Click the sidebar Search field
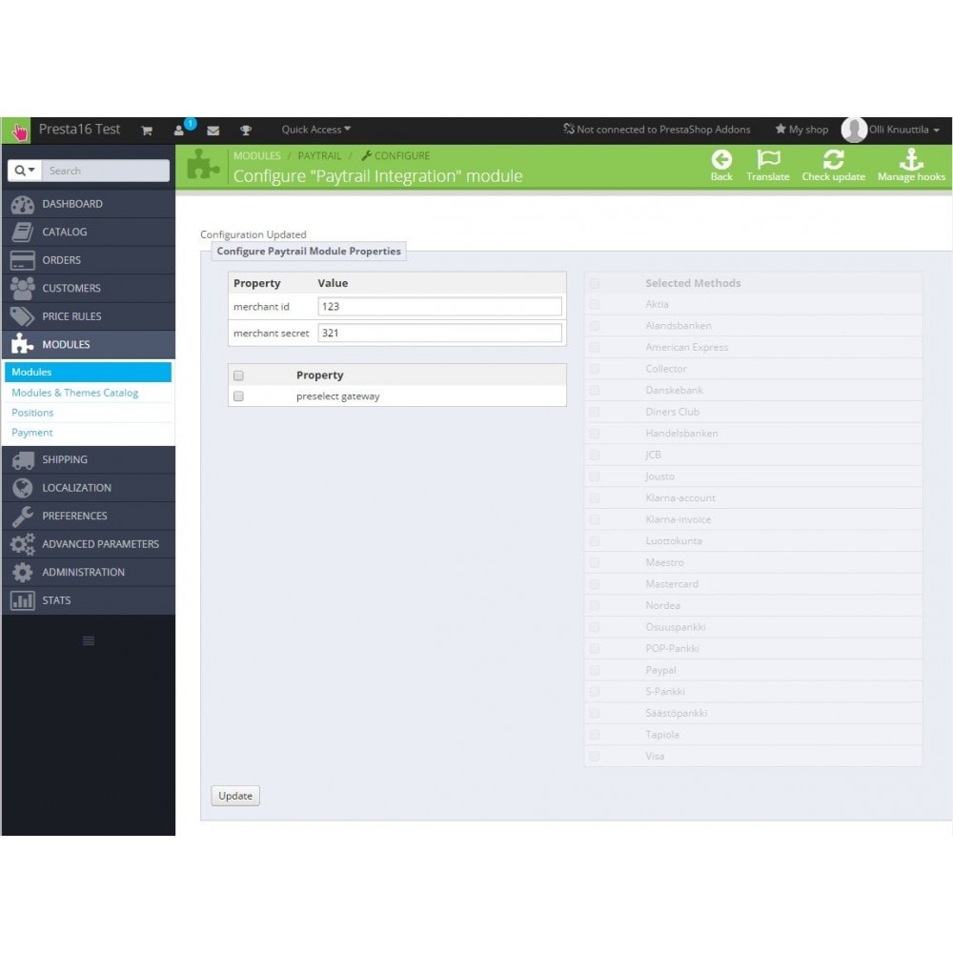Screen dimensions: 953x953 (x=106, y=171)
